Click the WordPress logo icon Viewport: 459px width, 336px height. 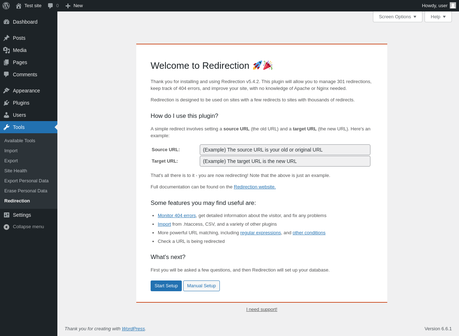(x=6, y=6)
